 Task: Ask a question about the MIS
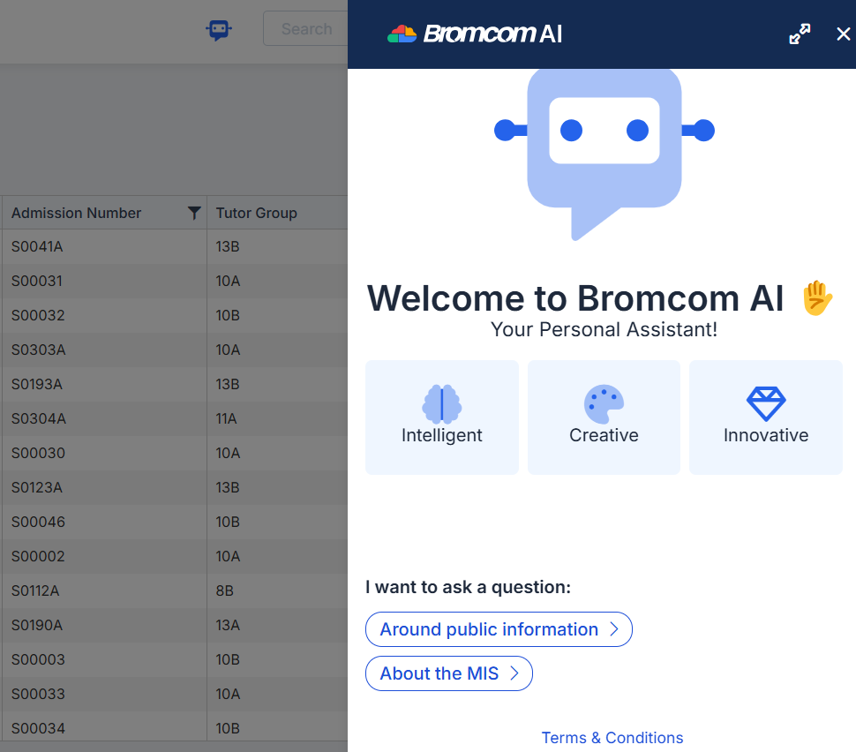coord(448,673)
